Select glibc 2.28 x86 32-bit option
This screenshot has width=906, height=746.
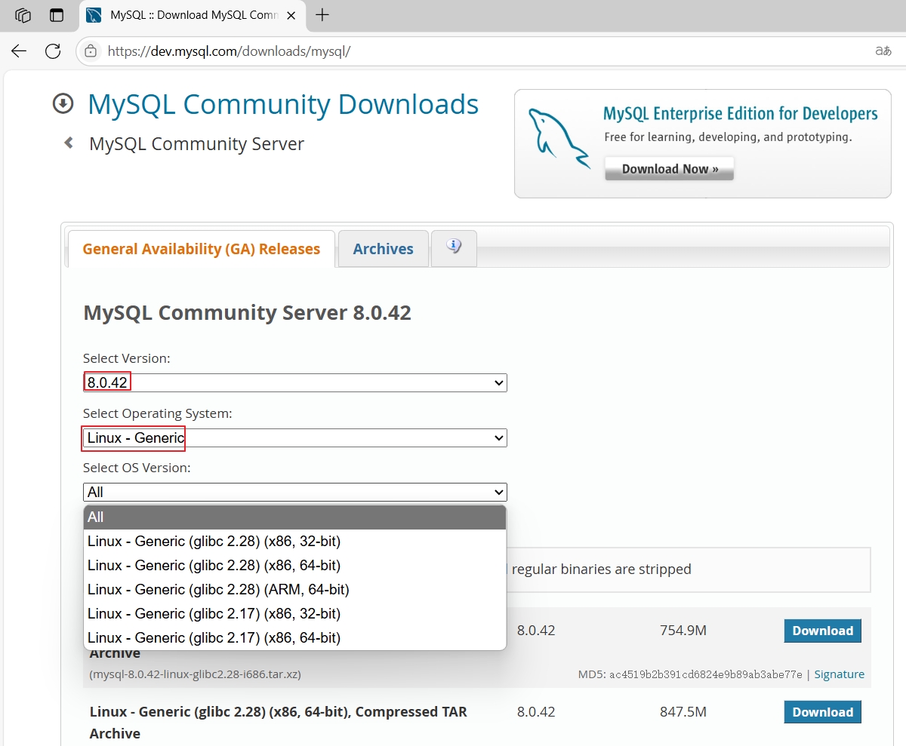tap(294, 542)
